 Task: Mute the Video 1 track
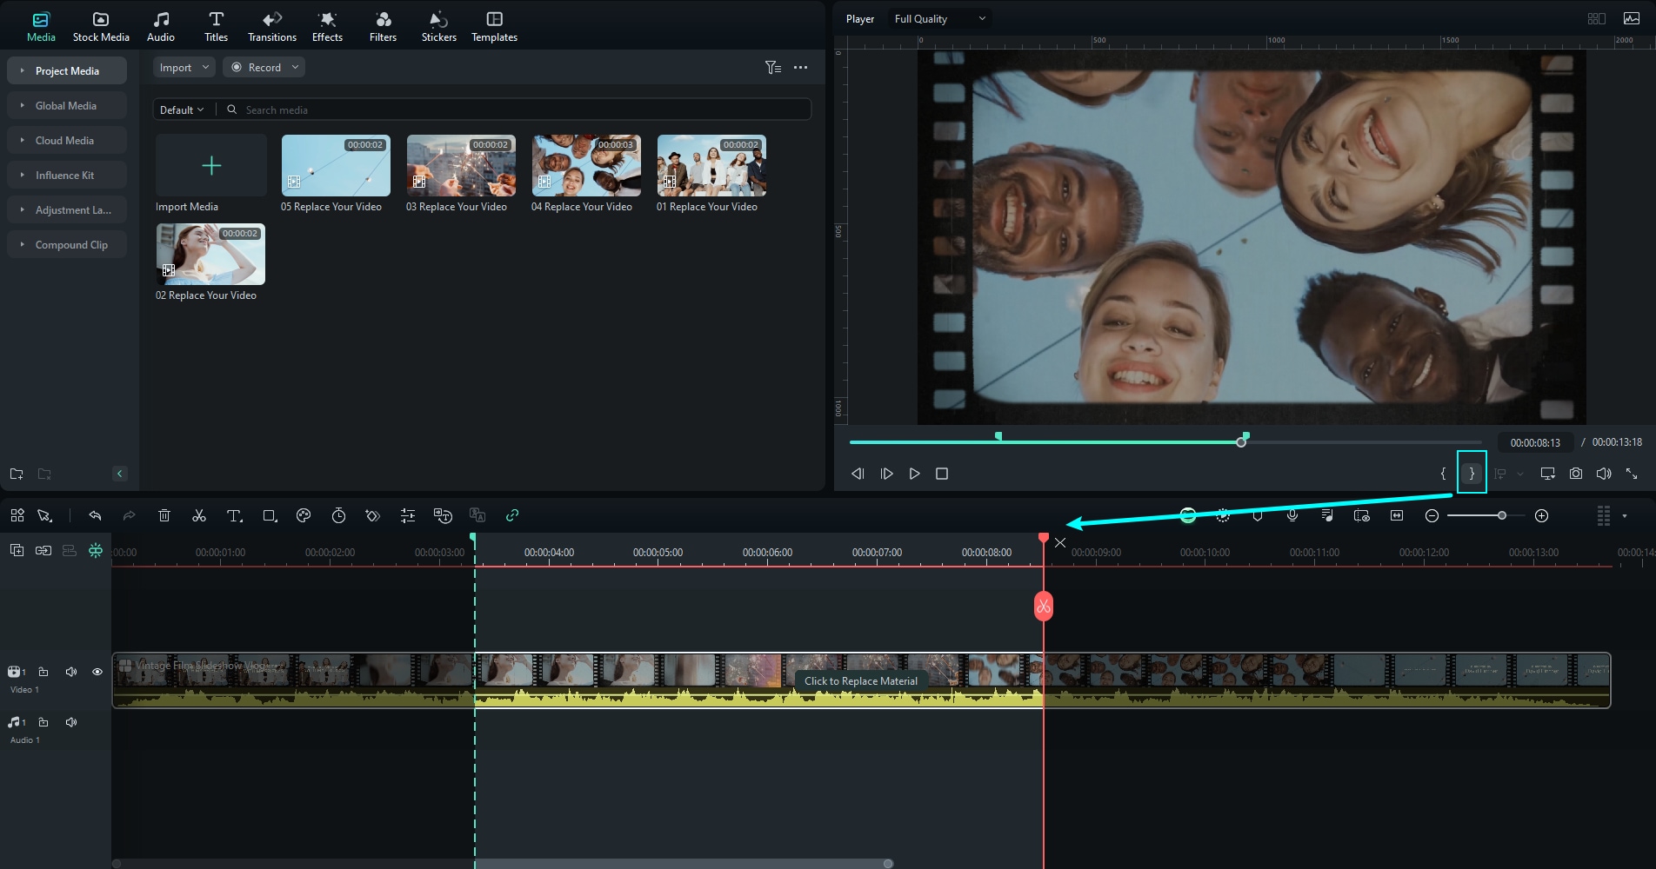click(x=71, y=672)
